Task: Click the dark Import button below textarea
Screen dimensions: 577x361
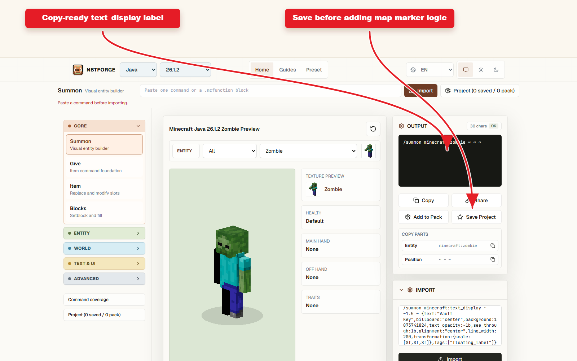Action: (x=450, y=357)
